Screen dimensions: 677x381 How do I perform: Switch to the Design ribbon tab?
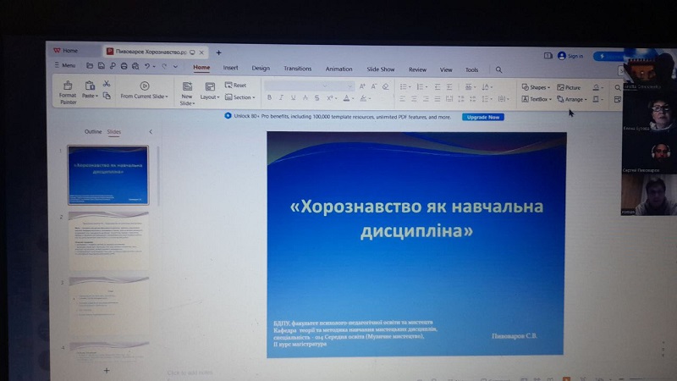(x=261, y=69)
